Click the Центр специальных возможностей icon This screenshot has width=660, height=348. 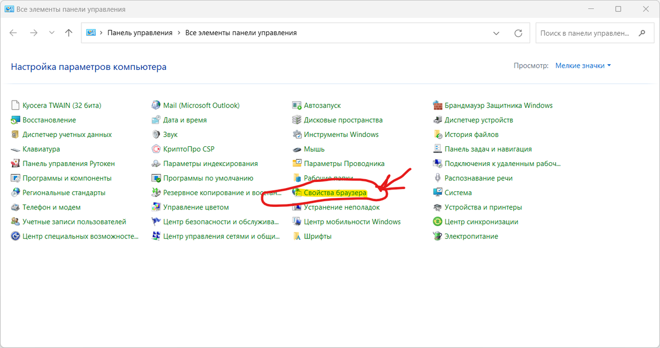click(x=15, y=236)
